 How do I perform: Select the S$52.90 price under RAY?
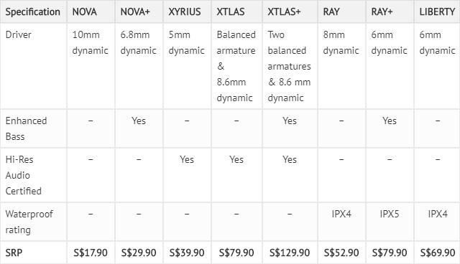341,253
